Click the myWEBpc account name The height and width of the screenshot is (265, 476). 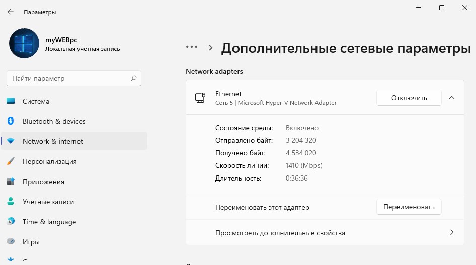pyautogui.click(x=61, y=40)
